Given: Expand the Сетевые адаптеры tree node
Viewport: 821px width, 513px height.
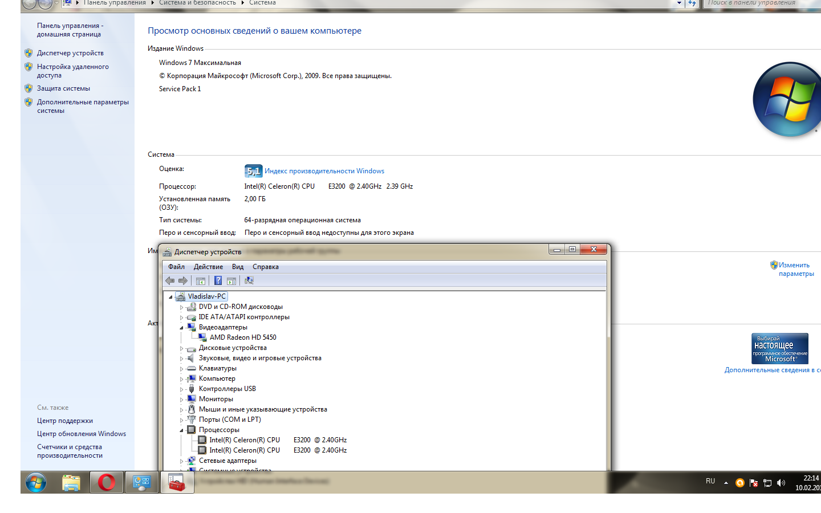Looking at the screenshot, I should click(182, 461).
